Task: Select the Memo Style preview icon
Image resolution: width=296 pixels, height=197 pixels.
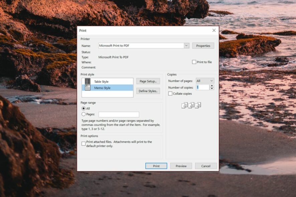Action: tap(88, 87)
